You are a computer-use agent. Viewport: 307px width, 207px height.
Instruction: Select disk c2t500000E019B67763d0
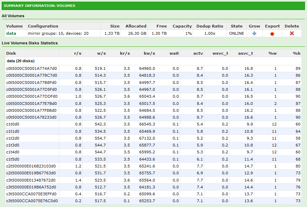tap(31, 173)
